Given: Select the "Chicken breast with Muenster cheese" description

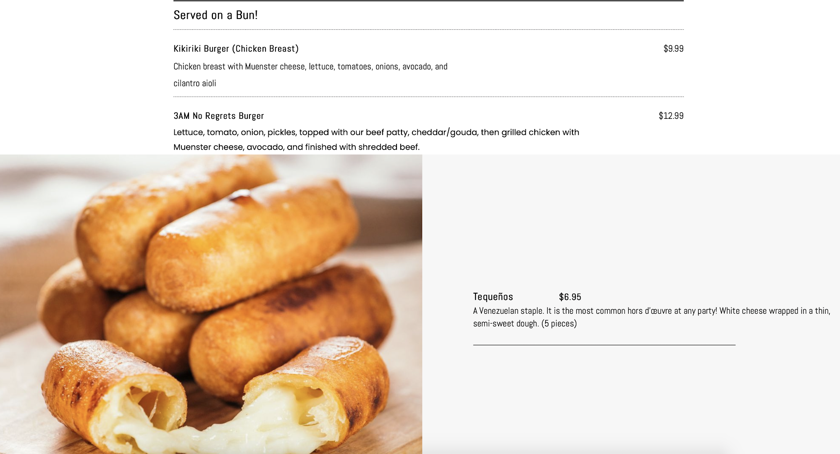Looking at the screenshot, I should point(310,67).
